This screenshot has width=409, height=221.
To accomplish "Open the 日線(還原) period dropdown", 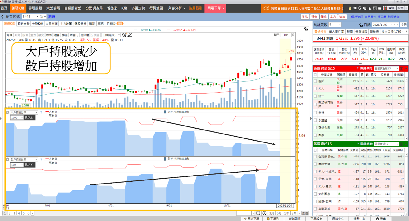I will click(x=111, y=35).
